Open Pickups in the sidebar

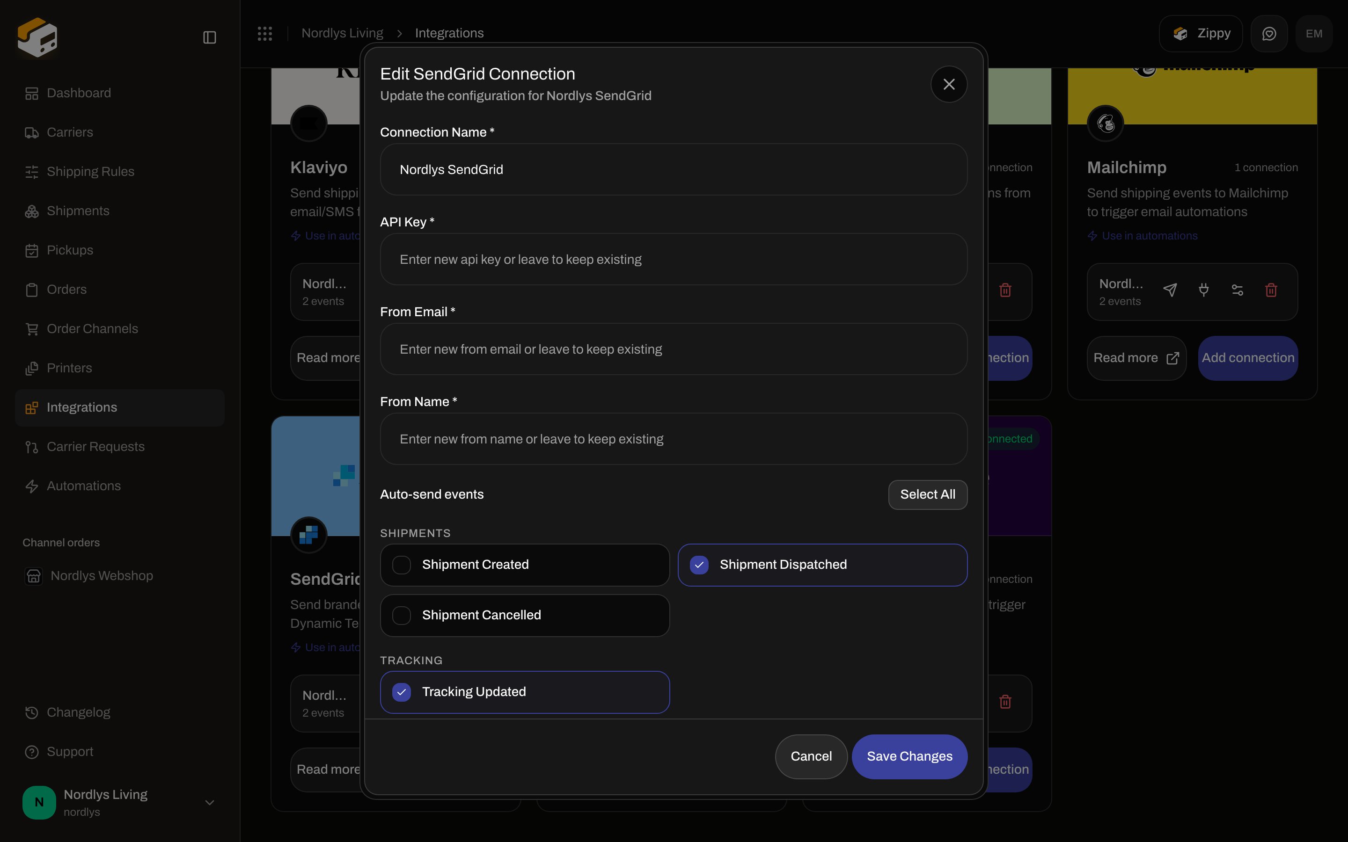(x=120, y=250)
